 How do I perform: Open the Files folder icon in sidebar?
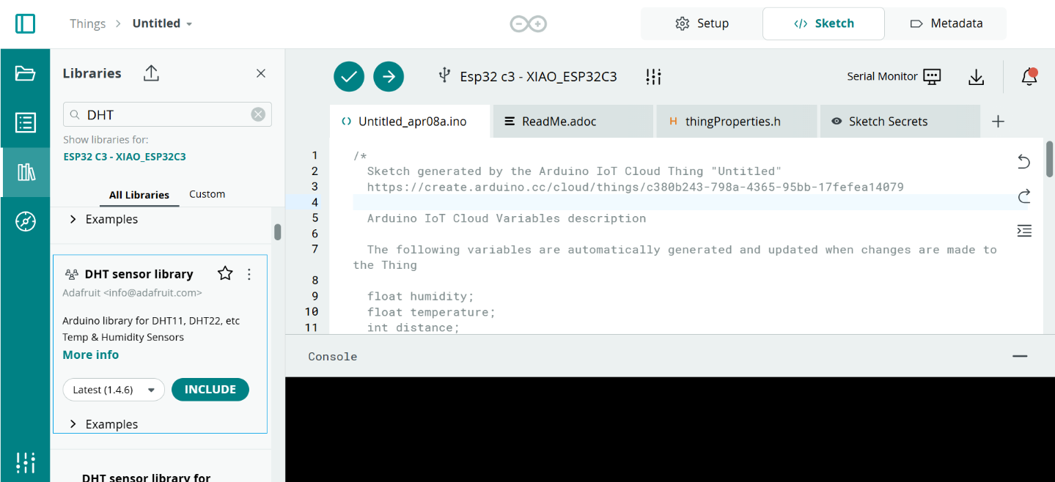click(25, 73)
